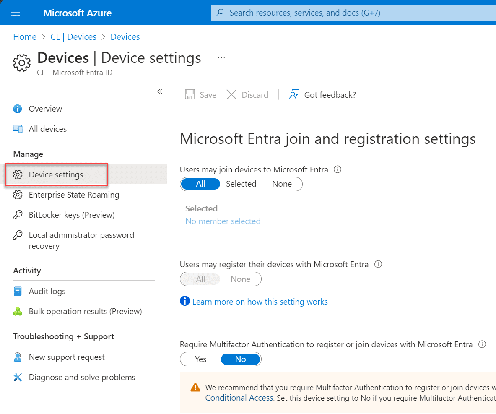The height and width of the screenshot is (414, 496).
Task: Click the search magnifier icon
Action: click(x=220, y=13)
